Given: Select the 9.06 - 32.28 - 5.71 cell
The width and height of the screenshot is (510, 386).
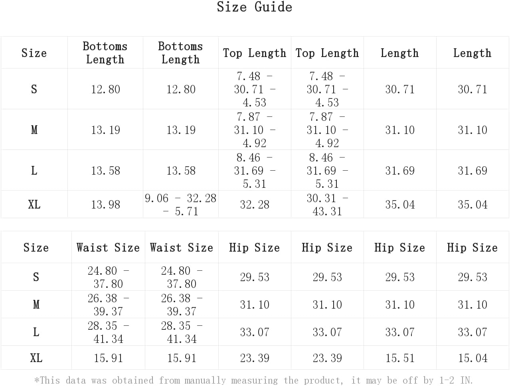Looking at the screenshot, I should [x=181, y=205].
